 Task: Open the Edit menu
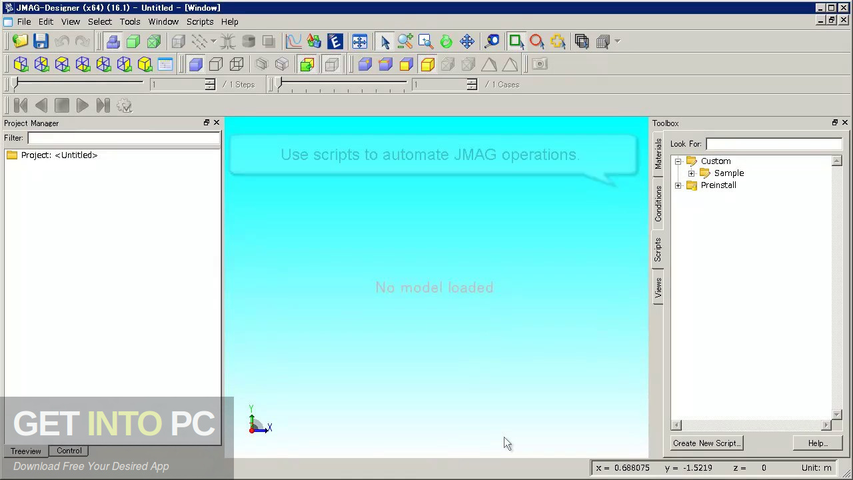(x=46, y=21)
